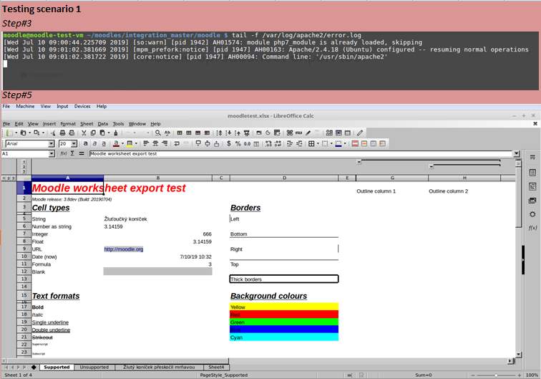Click the column D header
Viewport: 541px width, 379px height.
pos(284,178)
